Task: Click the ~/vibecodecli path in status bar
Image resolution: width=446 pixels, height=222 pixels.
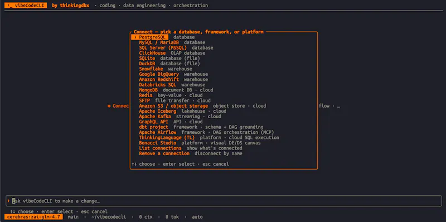Action: [108, 217]
